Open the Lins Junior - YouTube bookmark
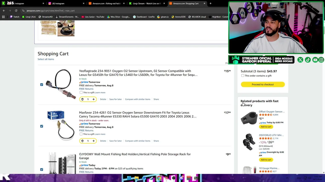 pos(93,17)
